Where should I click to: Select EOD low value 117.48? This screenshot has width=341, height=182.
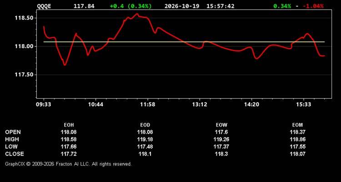(x=145, y=147)
